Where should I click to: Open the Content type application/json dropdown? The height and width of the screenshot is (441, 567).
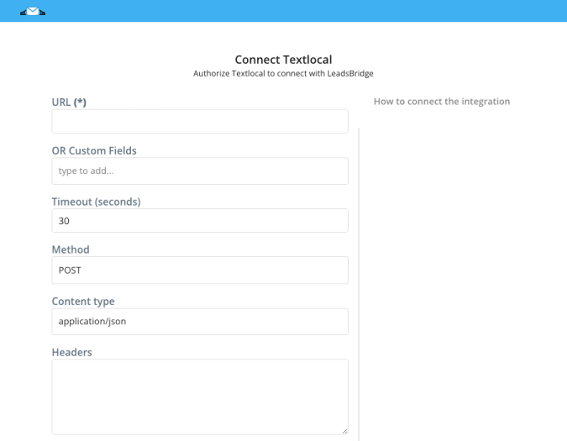200,322
